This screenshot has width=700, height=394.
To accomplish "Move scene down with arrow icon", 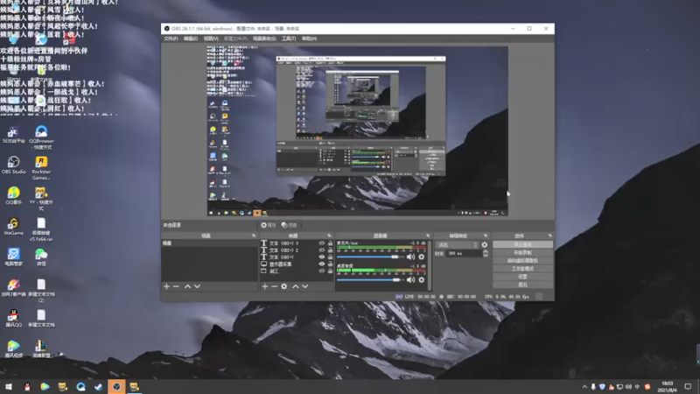I will pyautogui.click(x=197, y=286).
